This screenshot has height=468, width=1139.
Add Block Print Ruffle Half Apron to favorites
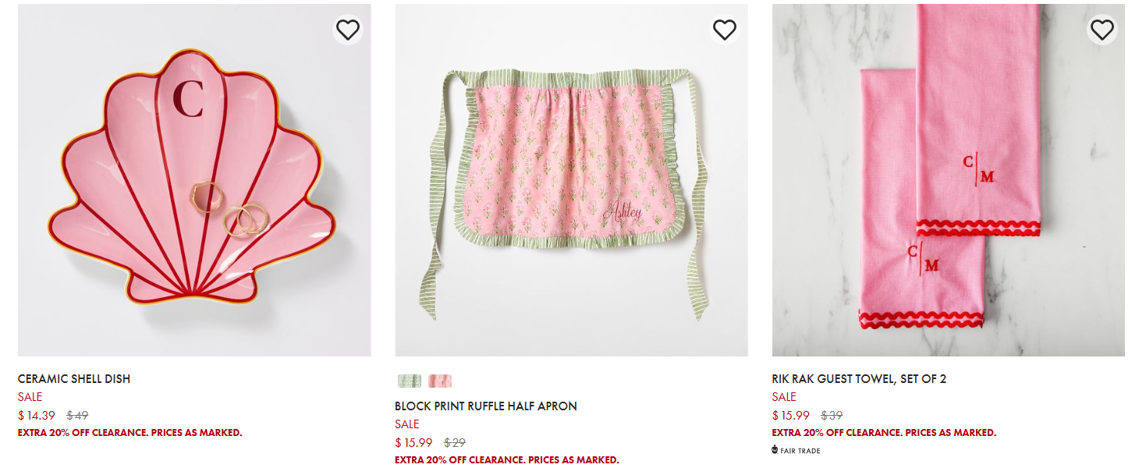click(x=725, y=30)
